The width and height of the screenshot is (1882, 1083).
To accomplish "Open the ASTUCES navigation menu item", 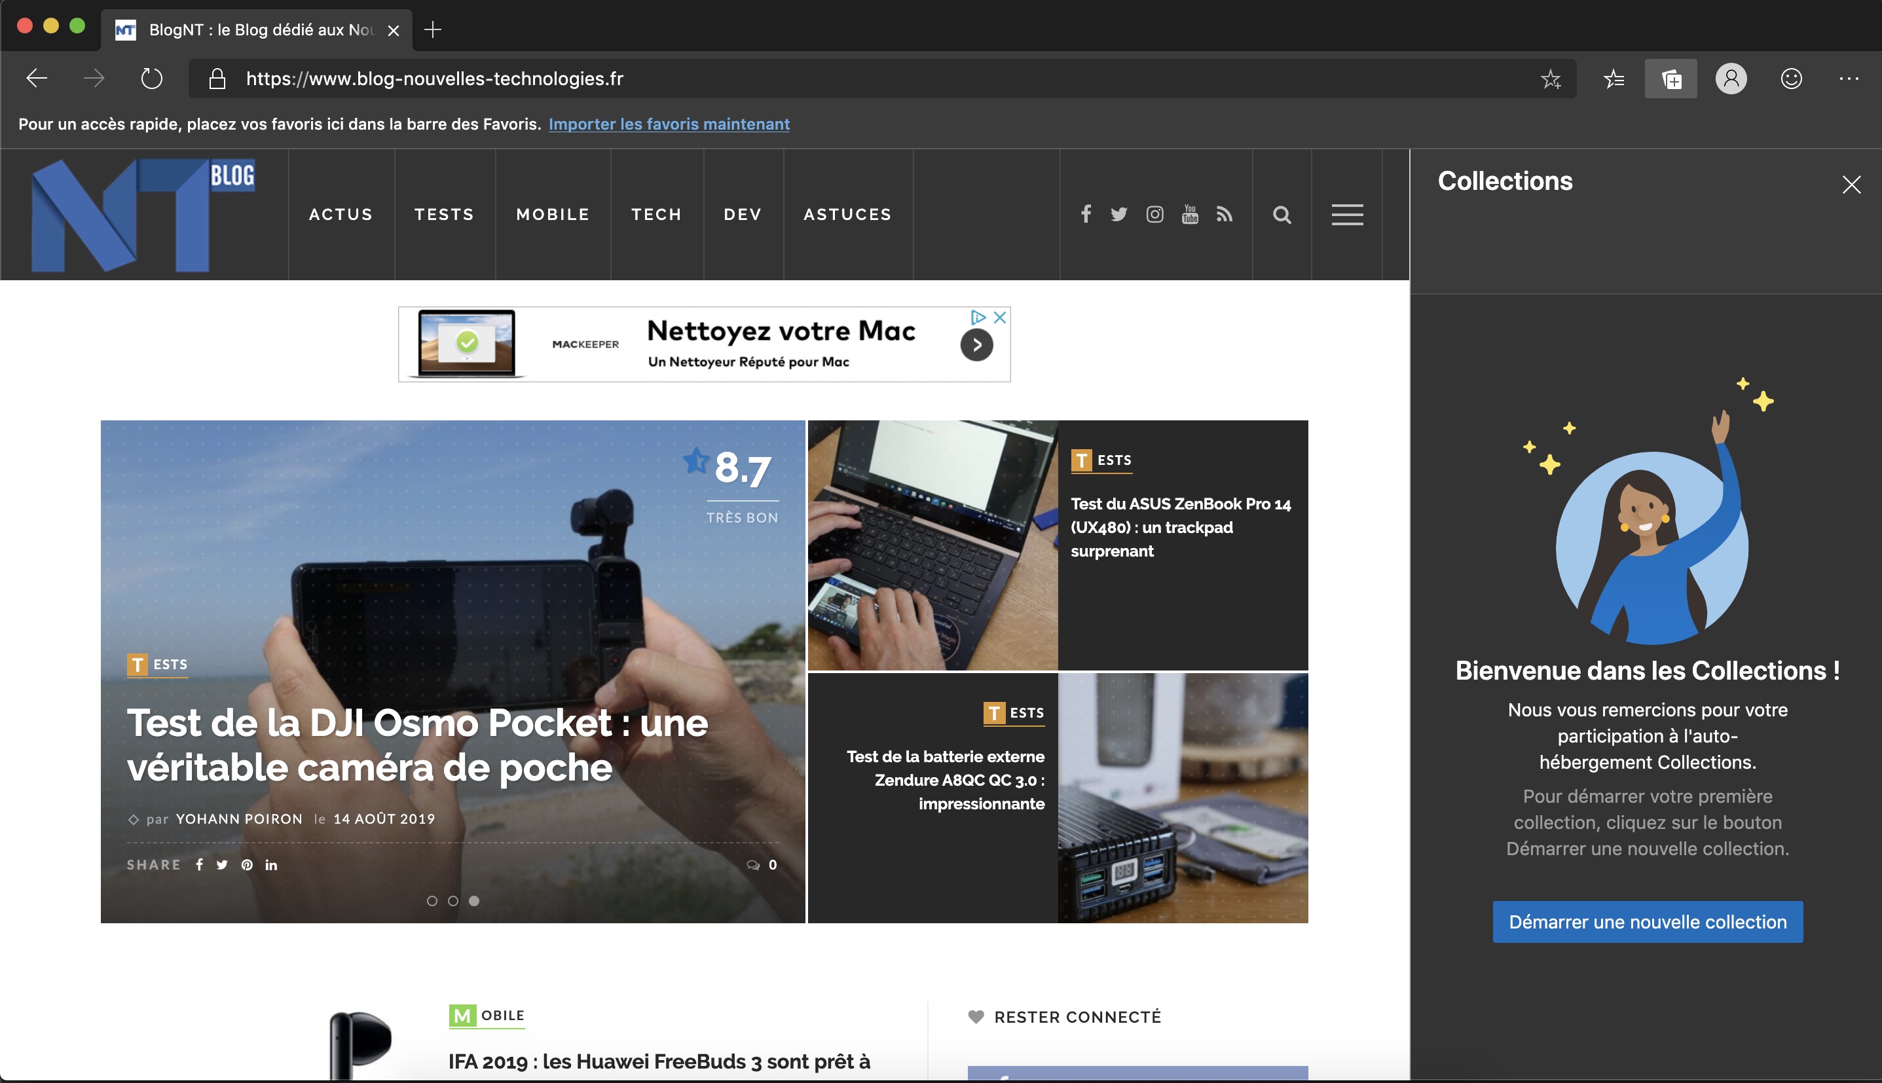I will click(x=847, y=215).
